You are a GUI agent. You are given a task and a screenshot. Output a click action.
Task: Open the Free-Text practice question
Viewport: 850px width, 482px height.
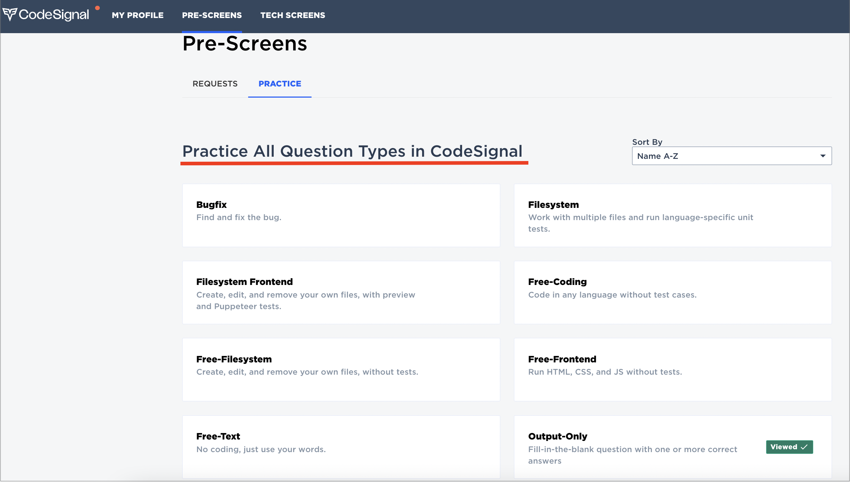[341, 447]
